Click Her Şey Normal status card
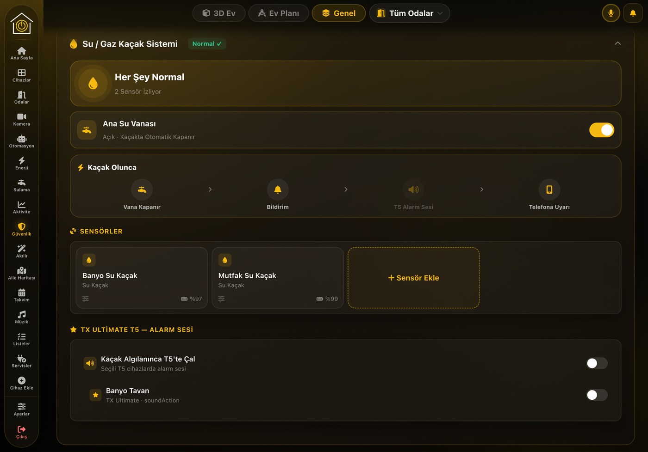This screenshot has height=452, width=648. pos(345,84)
